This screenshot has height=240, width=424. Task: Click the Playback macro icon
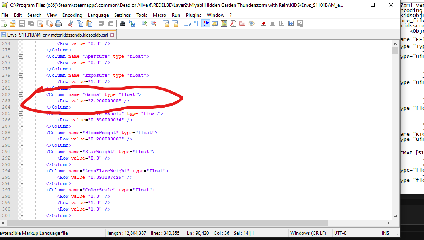click(282, 24)
